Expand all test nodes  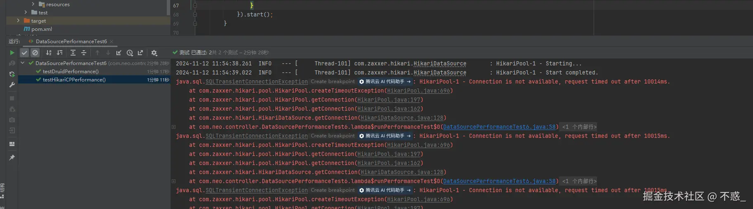(x=73, y=53)
